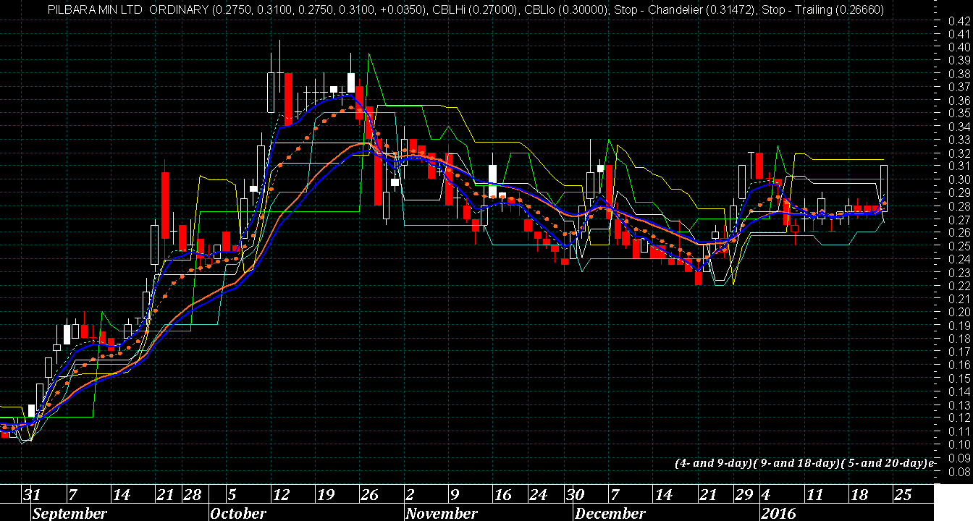Click the 29 date label

(744, 495)
